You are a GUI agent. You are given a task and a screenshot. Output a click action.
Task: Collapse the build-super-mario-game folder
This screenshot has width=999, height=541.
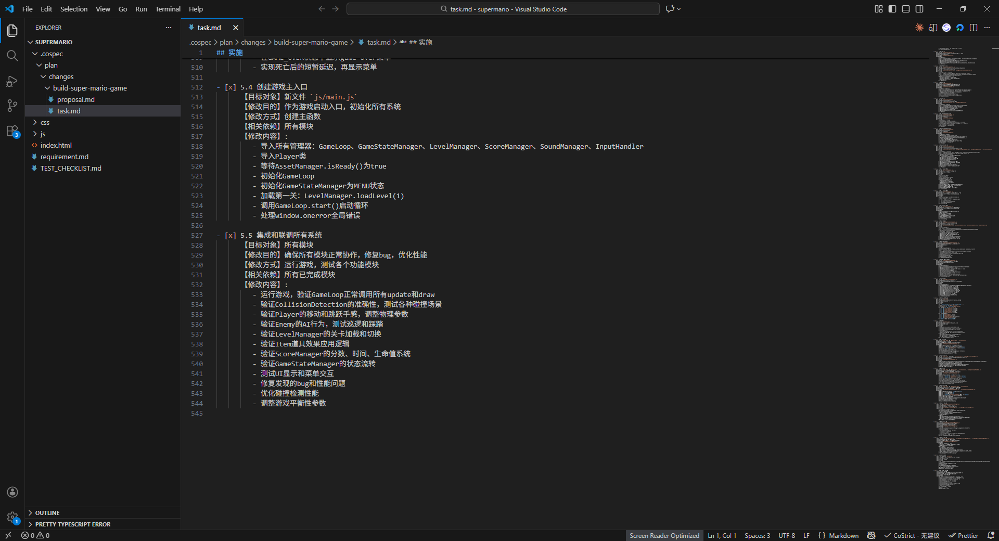tap(89, 88)
